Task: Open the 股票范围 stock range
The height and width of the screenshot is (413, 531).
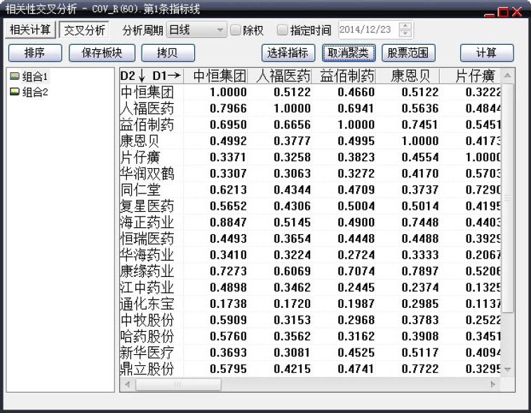Action: 408,53
